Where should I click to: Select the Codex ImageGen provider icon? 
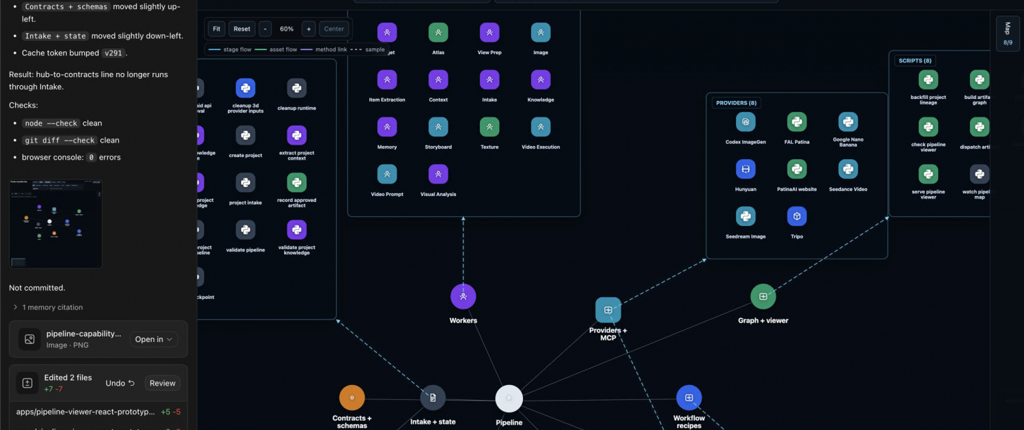745,122
